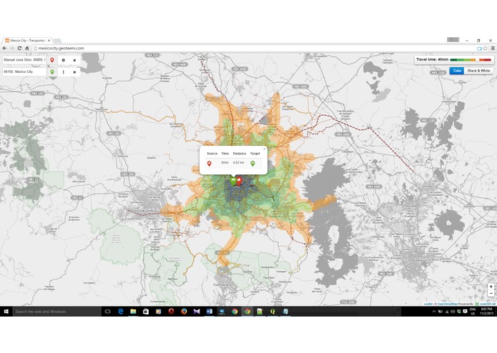
Task: Click the mexicocity.geoteem.com address bar
Action: pos(254,48)
